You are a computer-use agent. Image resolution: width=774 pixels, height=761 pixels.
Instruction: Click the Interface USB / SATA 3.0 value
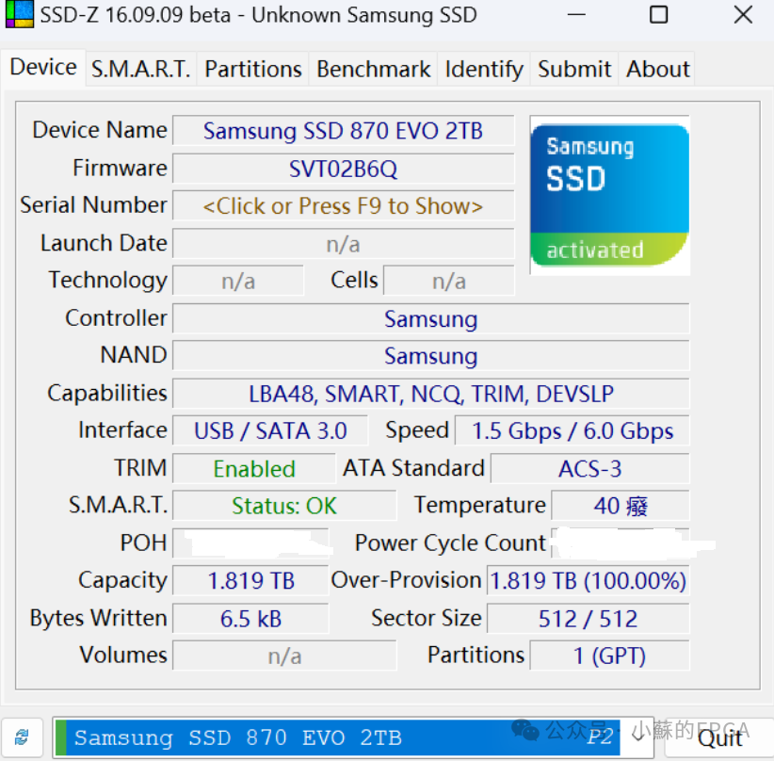tap(270, 430)
